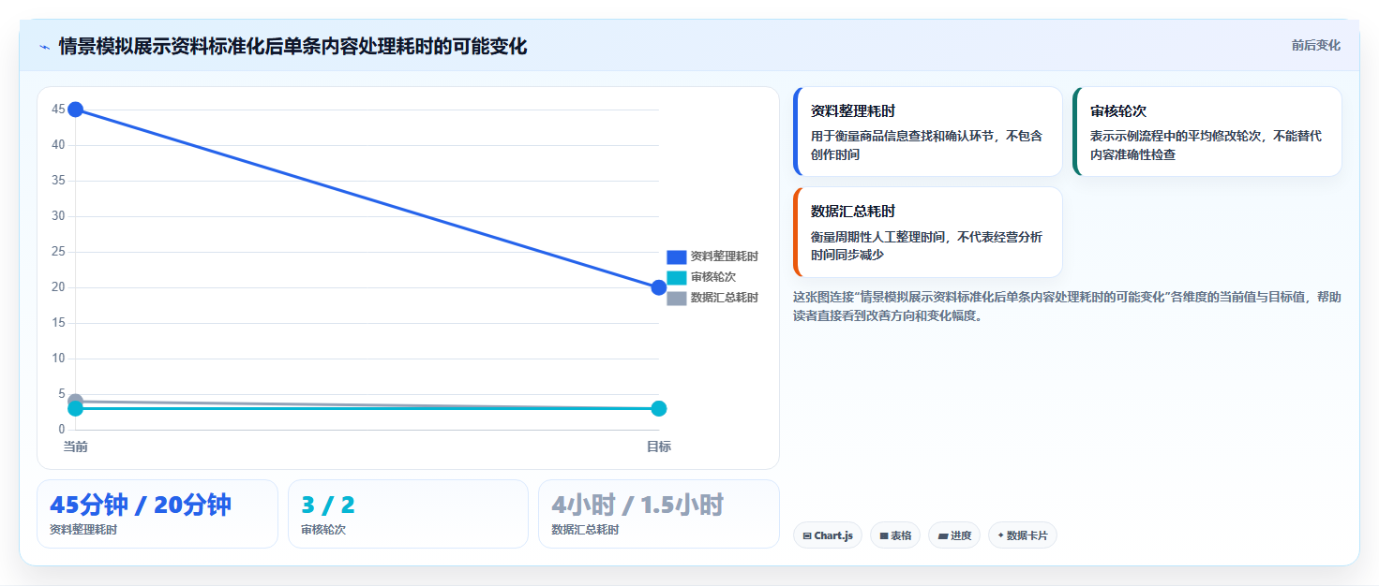Click the 进度 tag

954,535
